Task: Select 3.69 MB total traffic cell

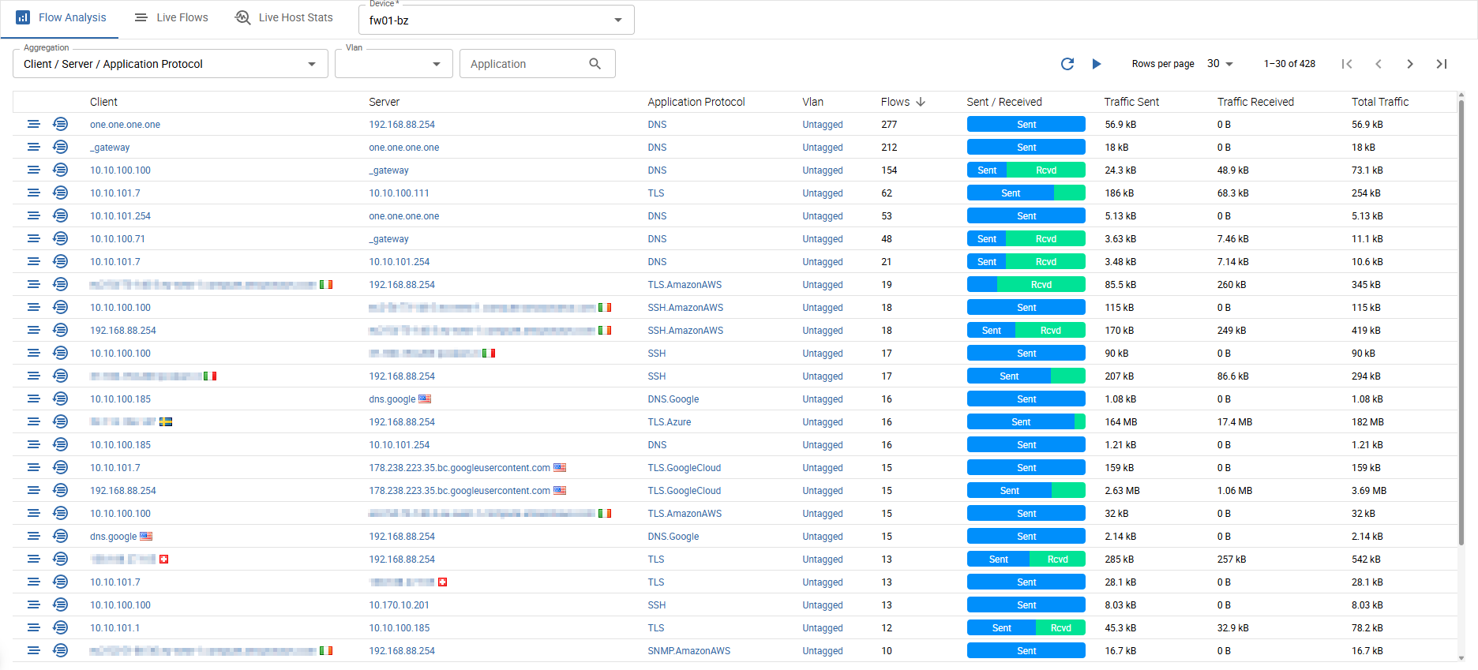Action: tap(1369, 491)
